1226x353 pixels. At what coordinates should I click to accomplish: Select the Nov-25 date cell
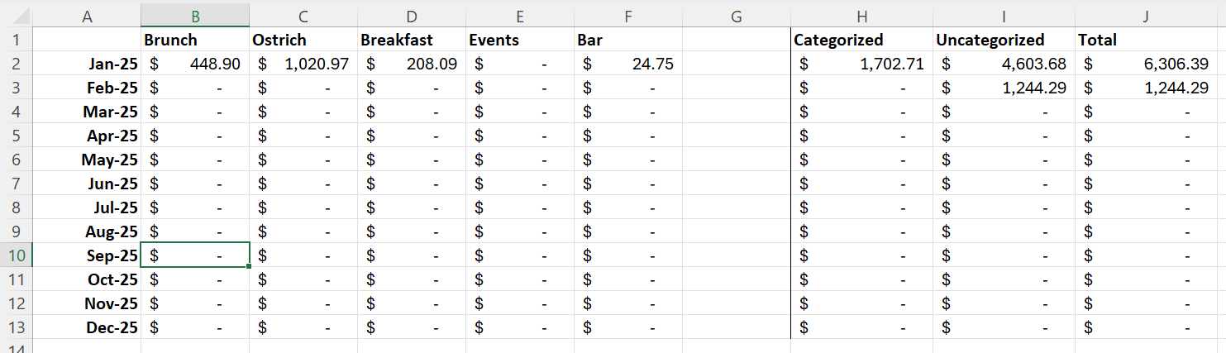pyautogui.click(x=87, y=303)
